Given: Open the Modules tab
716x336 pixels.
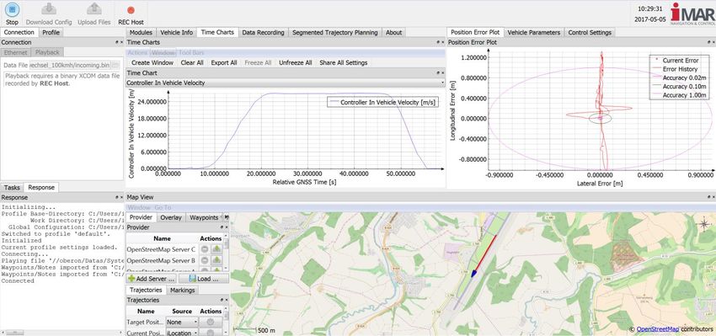Looking at the screenshot, I should click(141, 32).
